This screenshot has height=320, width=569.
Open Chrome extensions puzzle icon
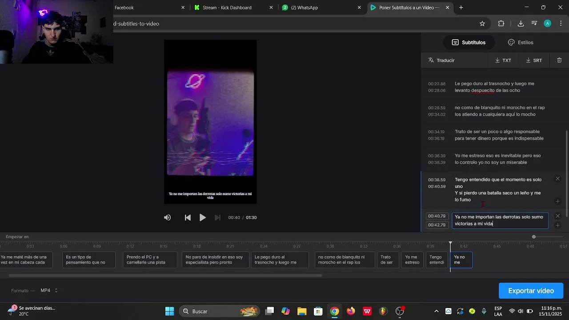(501, 24)
